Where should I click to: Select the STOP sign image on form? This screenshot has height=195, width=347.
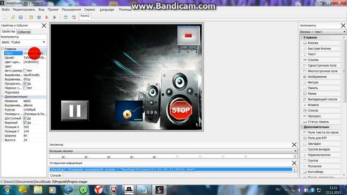[181, 110]
